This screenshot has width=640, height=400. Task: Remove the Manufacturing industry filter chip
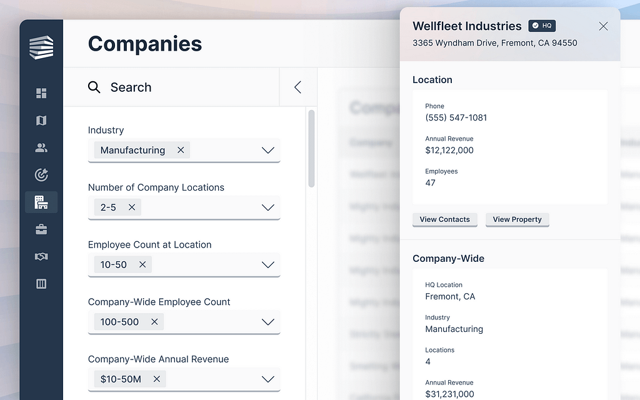pyautogui.click(x=181, y=150)
